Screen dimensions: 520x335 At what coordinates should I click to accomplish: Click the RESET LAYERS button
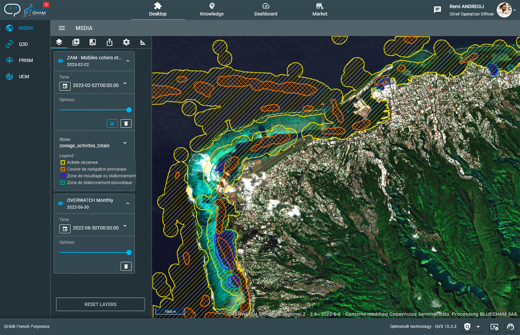click(x=100, y=304)
